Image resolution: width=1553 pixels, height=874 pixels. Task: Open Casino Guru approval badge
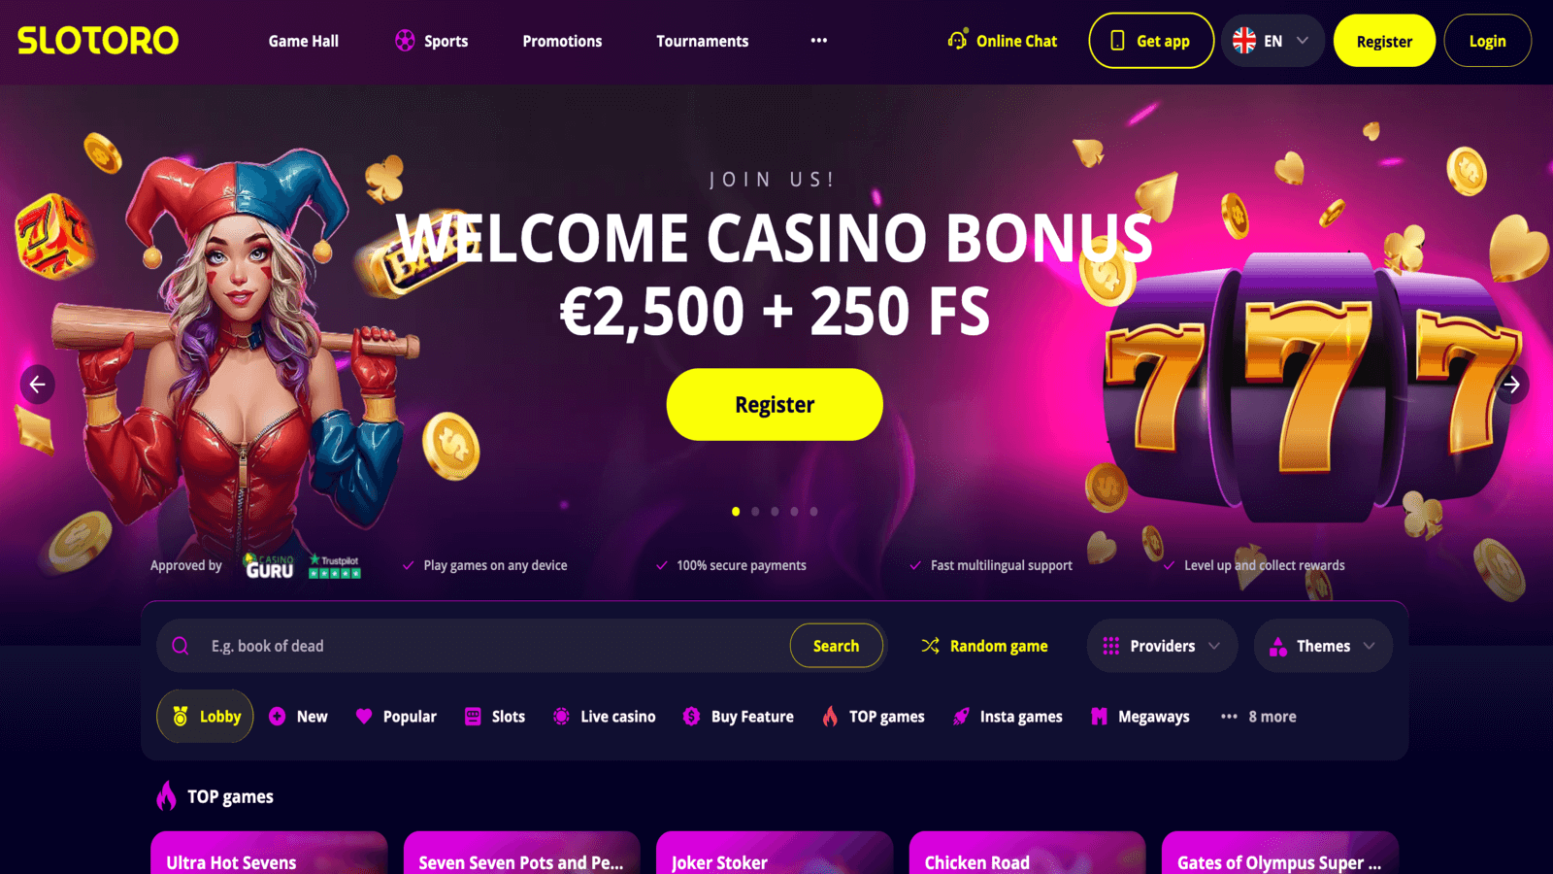coord(269,566)
